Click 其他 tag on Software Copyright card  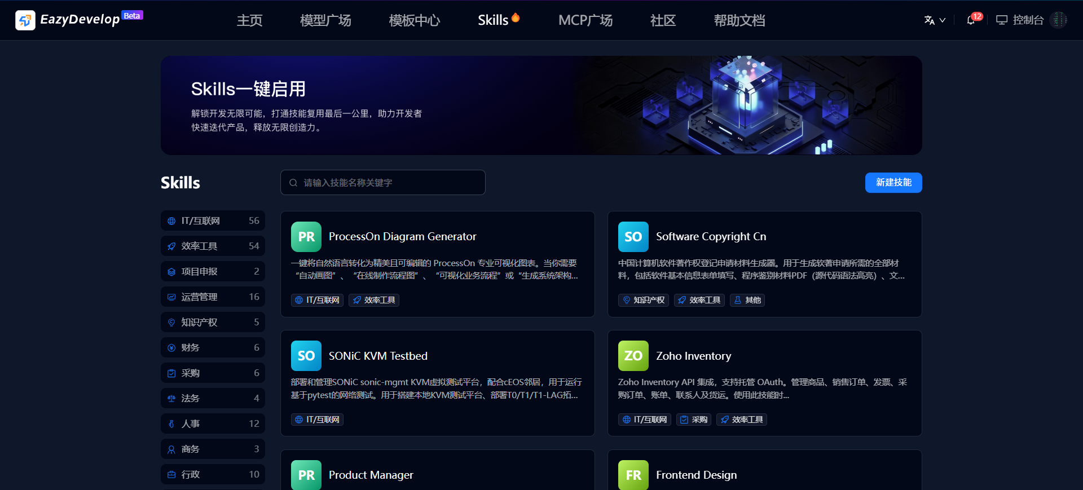(747, 300)
